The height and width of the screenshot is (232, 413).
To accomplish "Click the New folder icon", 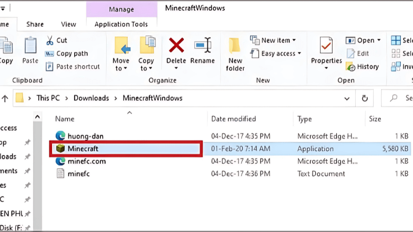I will coord(235,46).
